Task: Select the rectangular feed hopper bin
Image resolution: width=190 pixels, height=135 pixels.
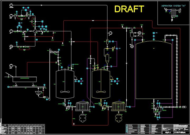Action: (25, 79)
